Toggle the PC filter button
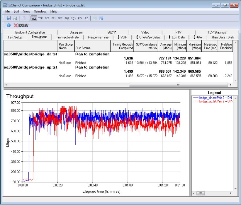Image resolution: width=241 pixels, height=205 pixels. point(86,18)
